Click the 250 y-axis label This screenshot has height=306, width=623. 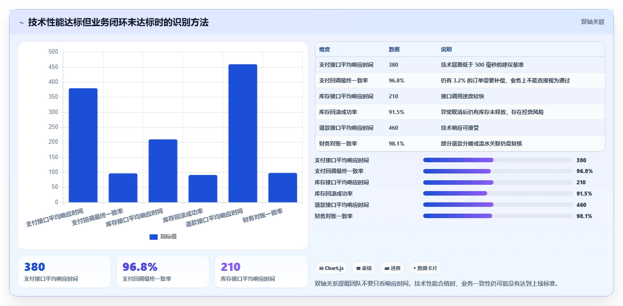coord(53,127)
